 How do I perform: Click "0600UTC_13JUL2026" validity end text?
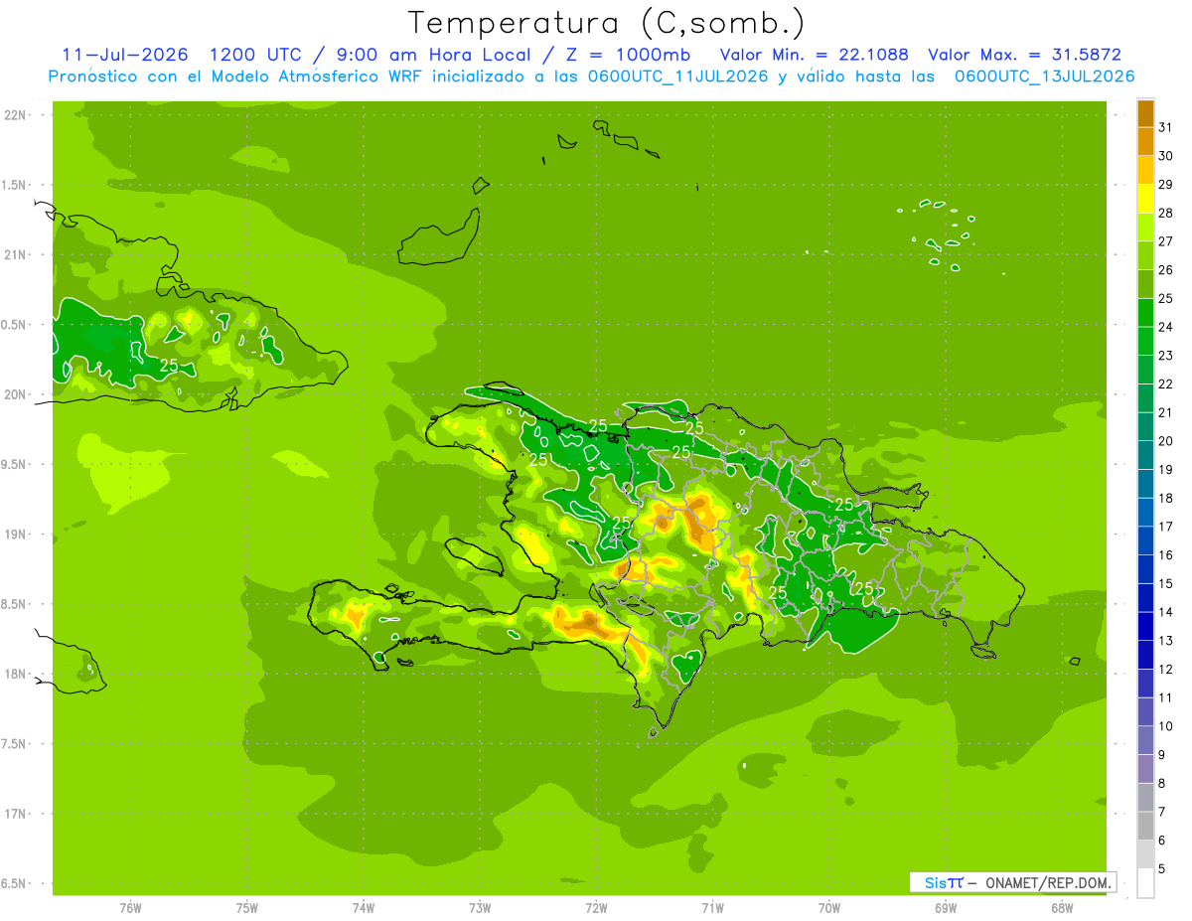point(1044,77)
